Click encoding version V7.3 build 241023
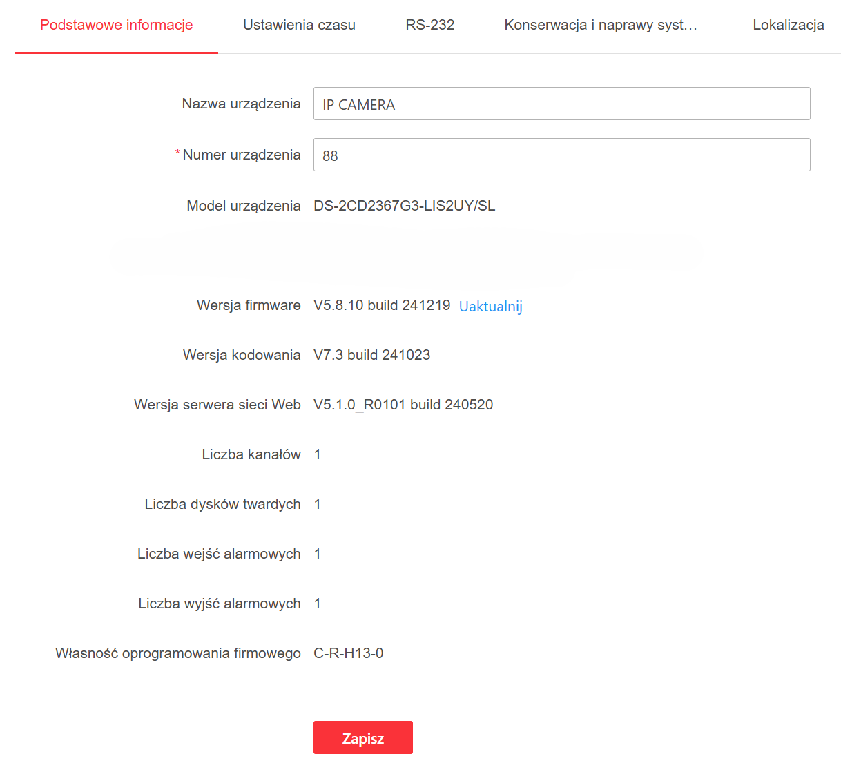841x772 pixels. tap(371, 356)
